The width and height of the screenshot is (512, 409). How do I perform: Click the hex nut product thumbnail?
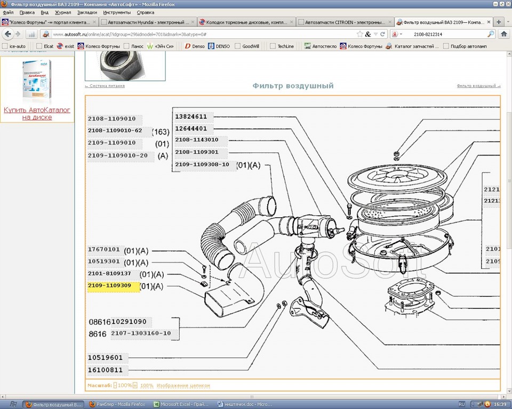point(125,66)
